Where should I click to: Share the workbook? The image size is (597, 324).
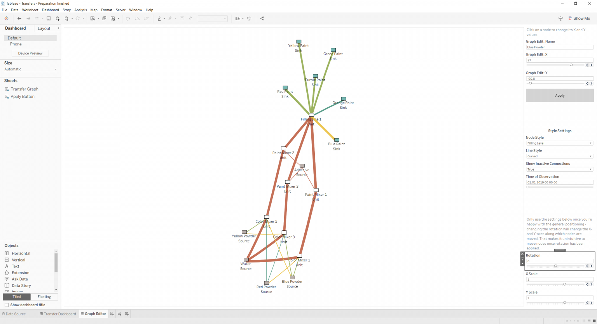click(262, 18)
